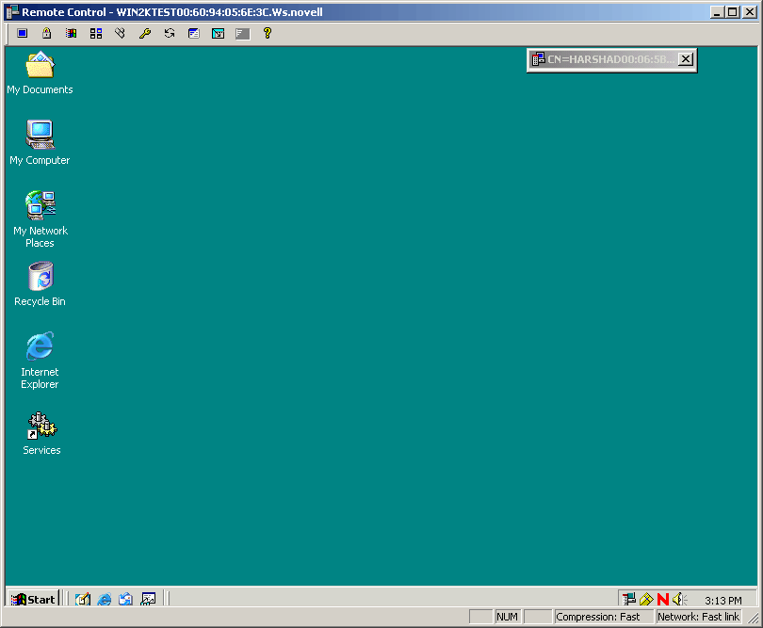The image size is (763, 628).
Task: Click the four-squares application switcher toolbar icon
Action: click(x=96, y=33)
